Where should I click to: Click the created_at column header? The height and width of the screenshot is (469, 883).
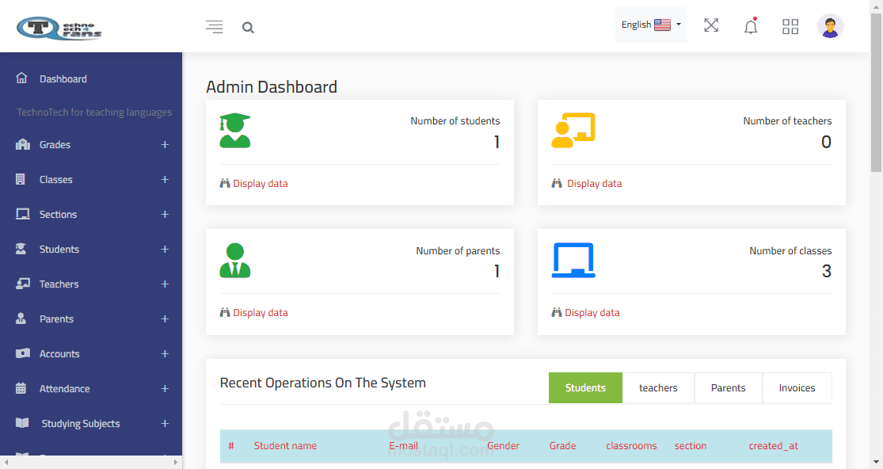[773, 446]
